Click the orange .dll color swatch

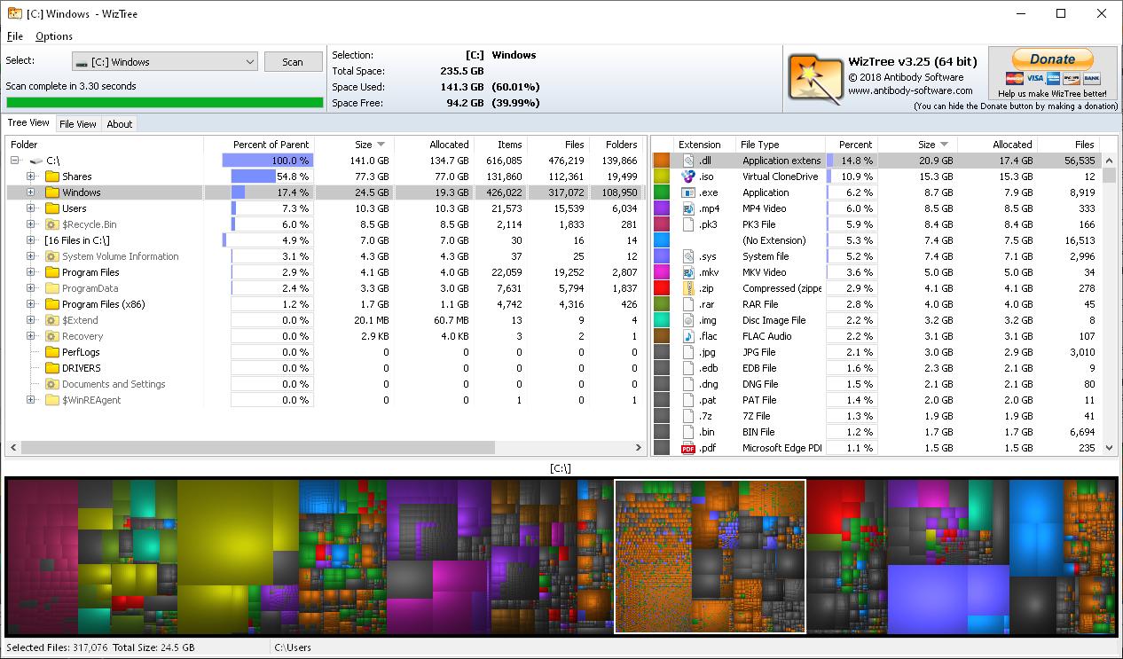coord(662,161)
